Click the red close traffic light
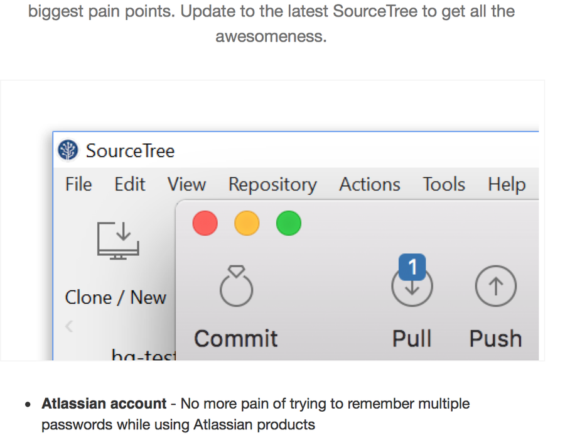 click(205, 223)
